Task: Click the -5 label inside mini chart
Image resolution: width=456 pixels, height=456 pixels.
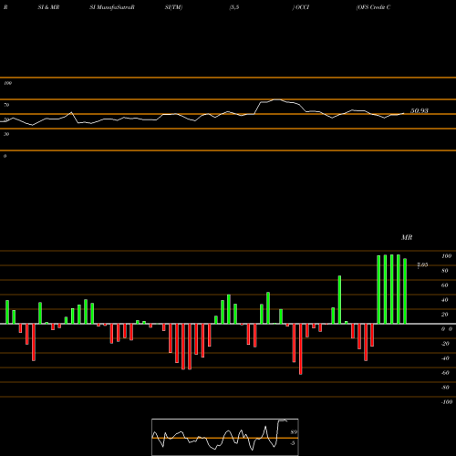Action: [x=293, y=443]
